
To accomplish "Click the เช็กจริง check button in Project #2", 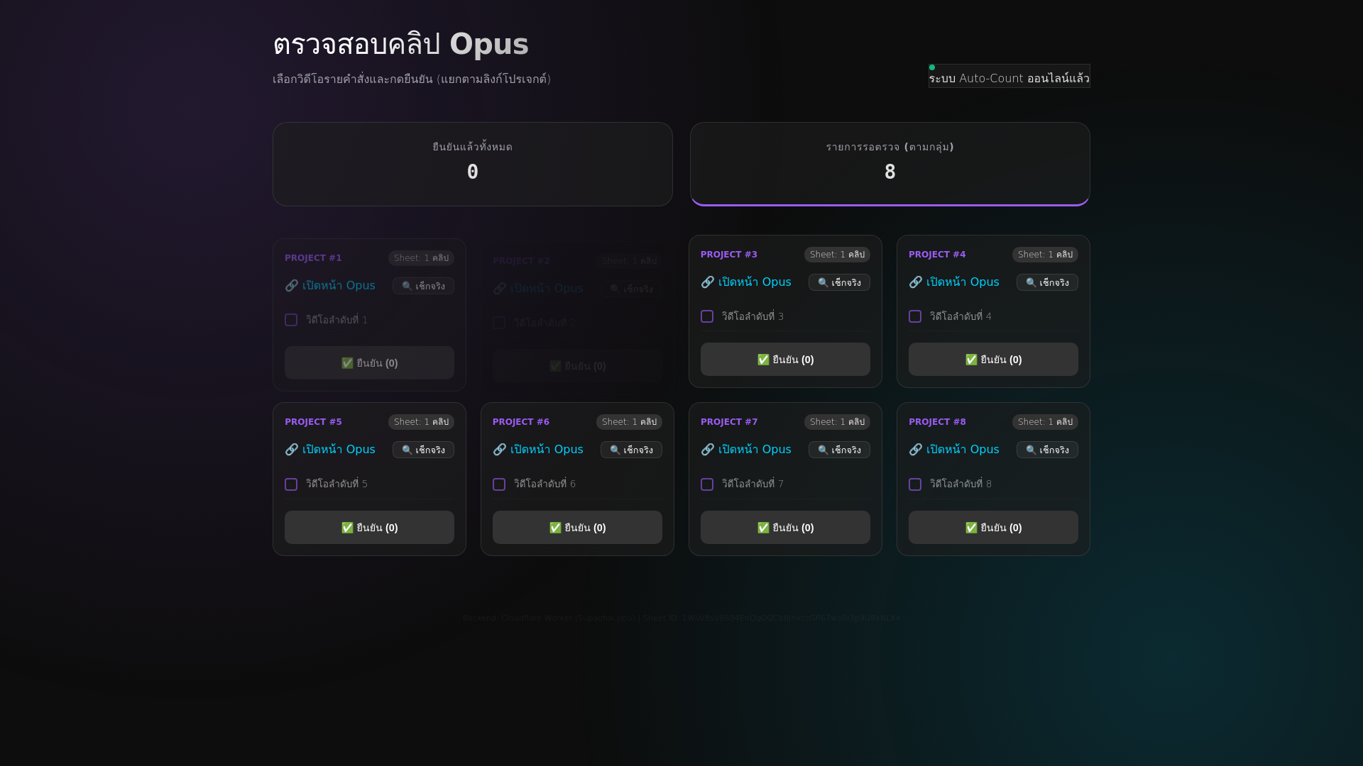I will [631, 289].
